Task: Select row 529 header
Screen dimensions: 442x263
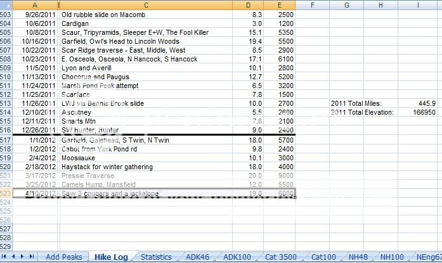Action: (6, 247)
